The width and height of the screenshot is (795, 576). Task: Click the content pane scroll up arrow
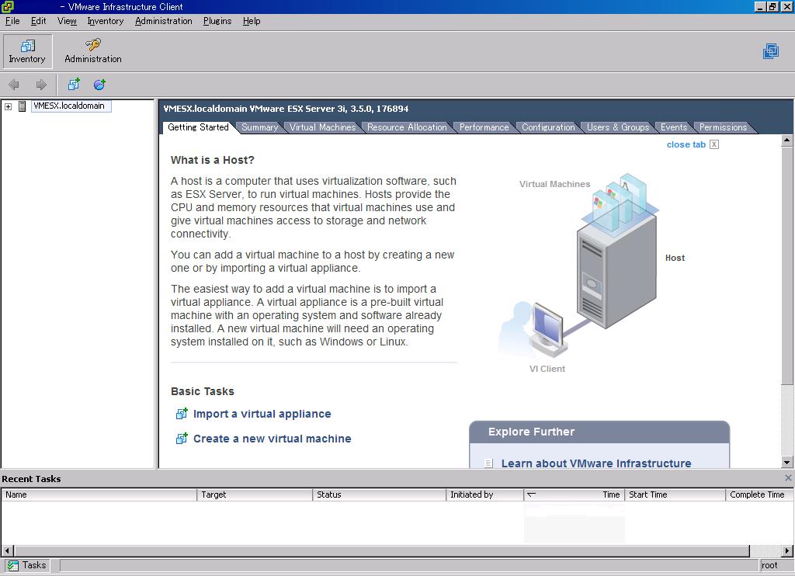(x=787, y=140)
